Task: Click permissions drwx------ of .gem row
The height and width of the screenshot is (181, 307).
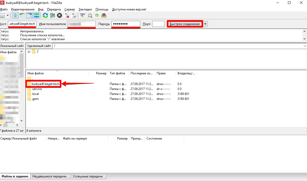Action: pos(164,99)
